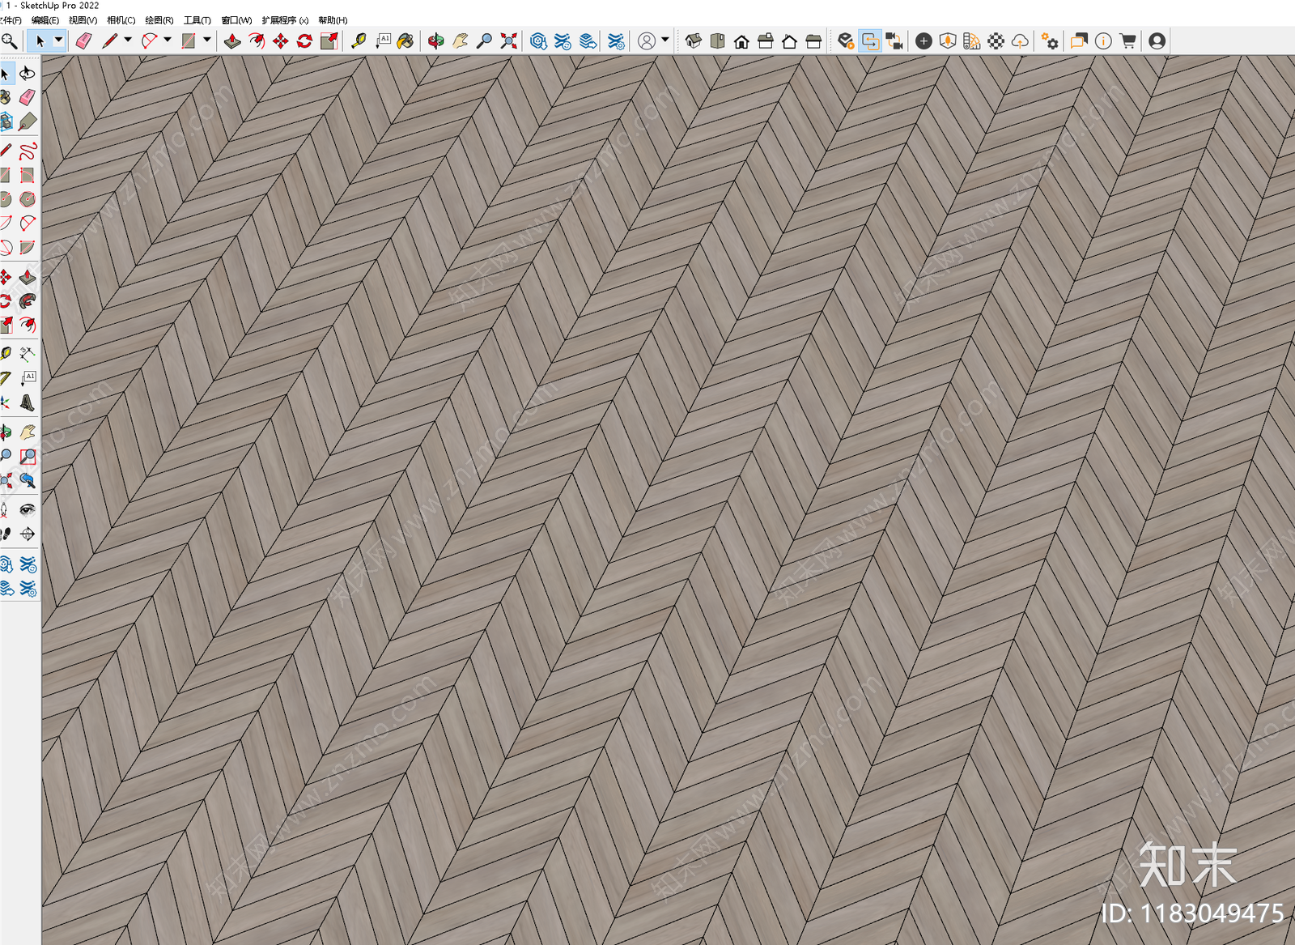Switch to Iso view

[x=693, y=40]
